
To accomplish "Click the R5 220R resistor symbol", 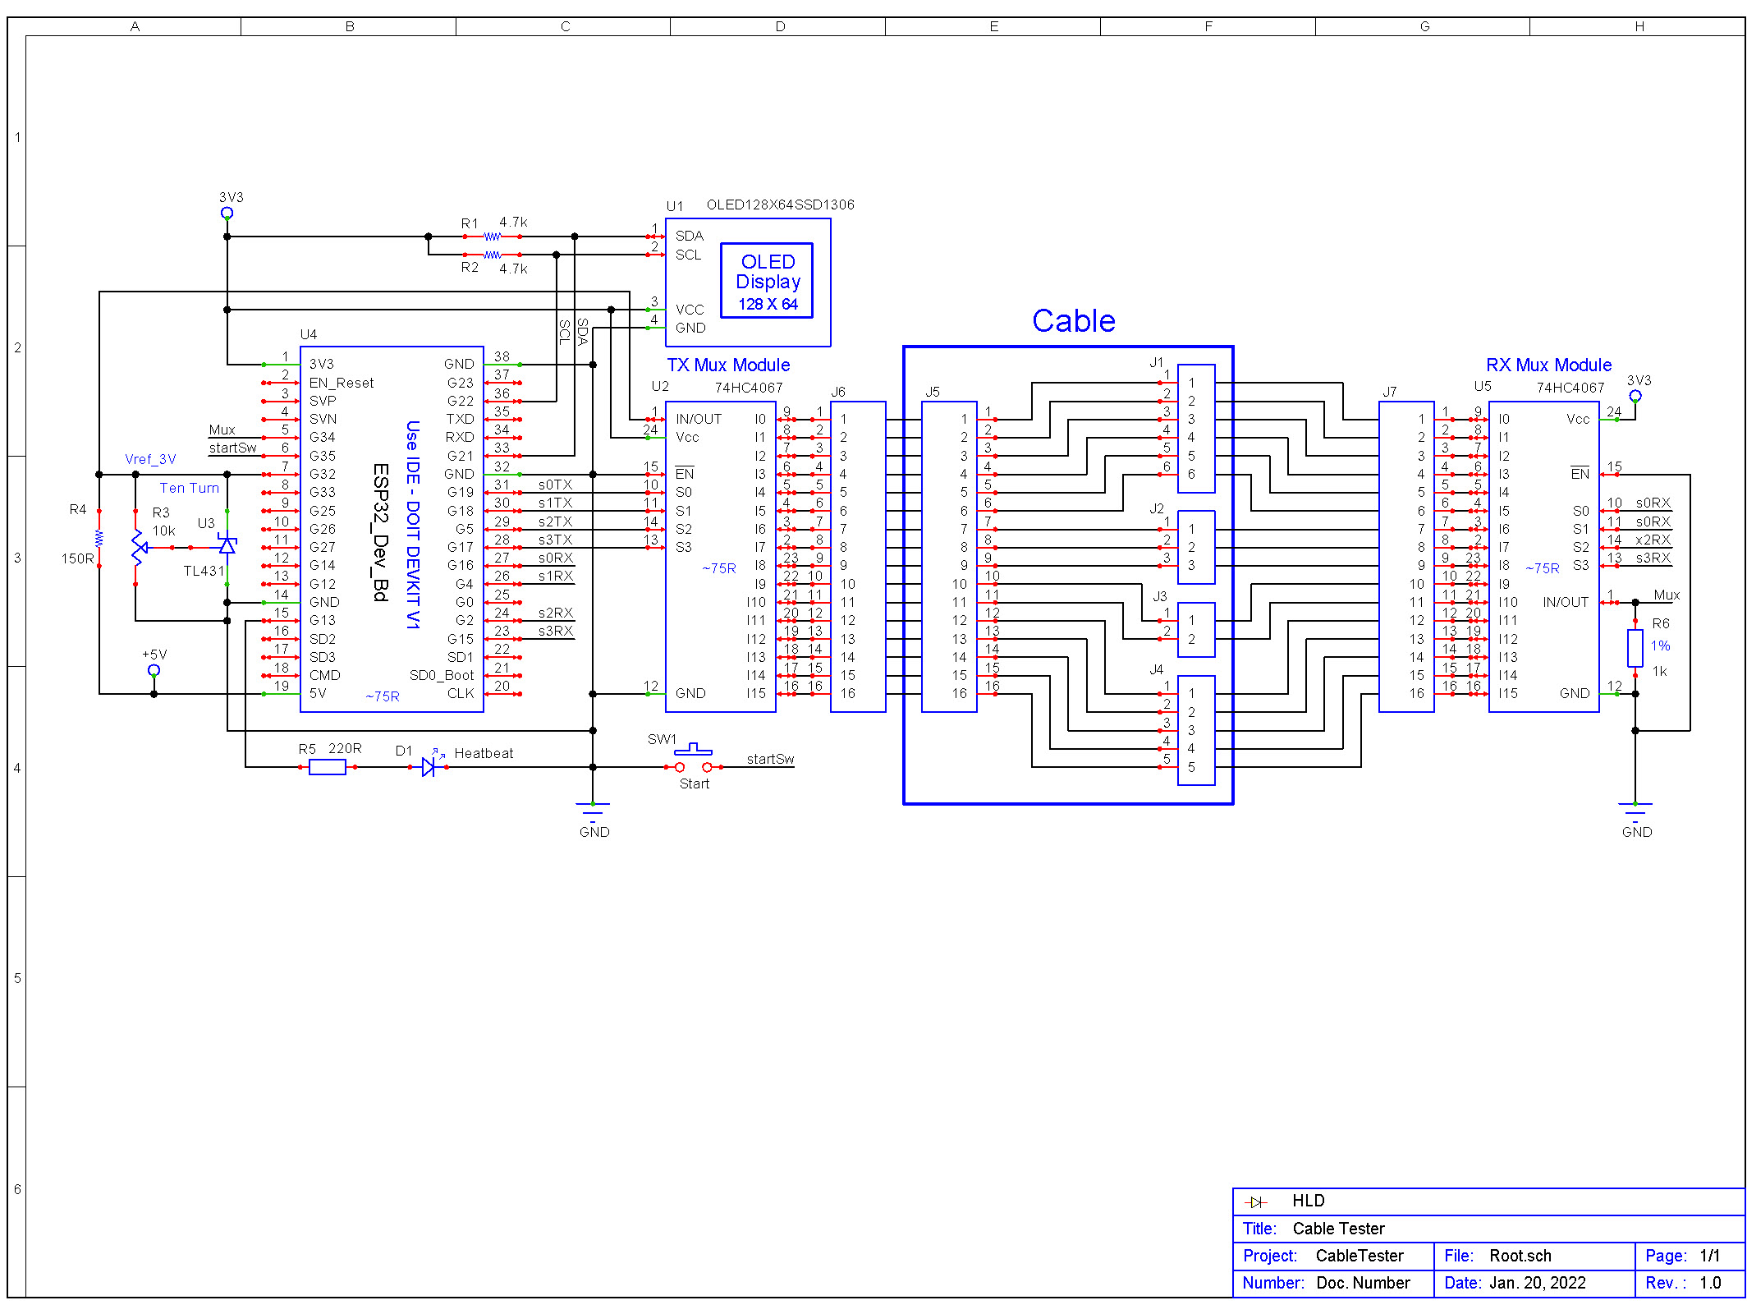I will [328, 767].
